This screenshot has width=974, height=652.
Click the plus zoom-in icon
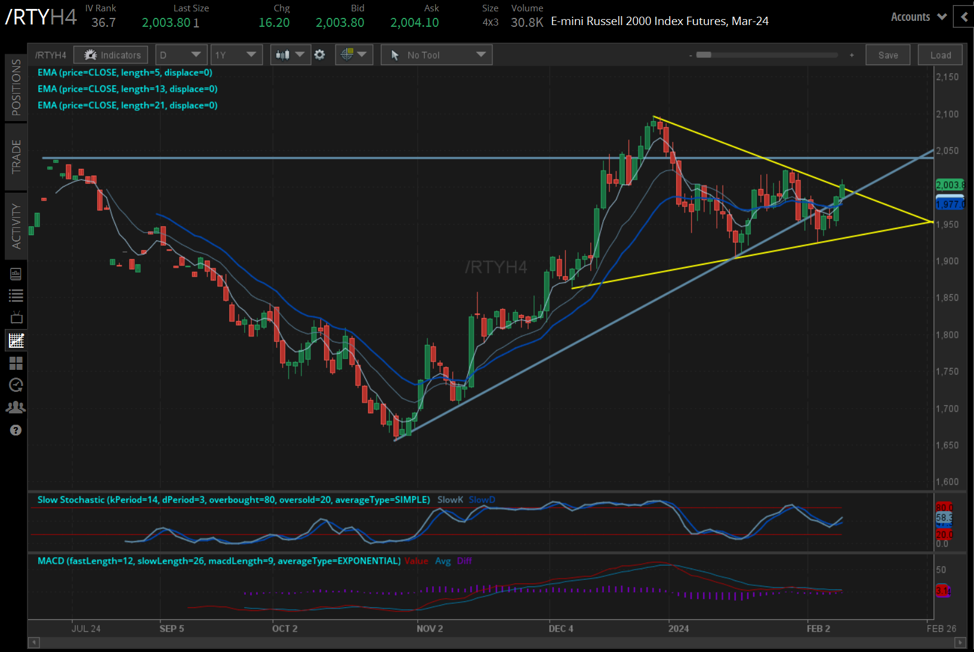(x=852, y=55)
